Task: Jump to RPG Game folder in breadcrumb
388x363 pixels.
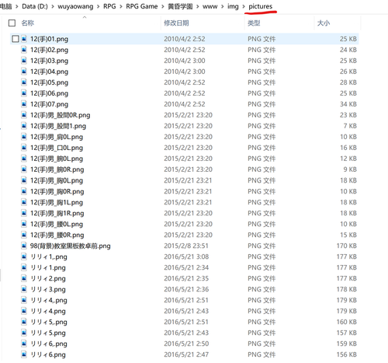Action: 142,6
